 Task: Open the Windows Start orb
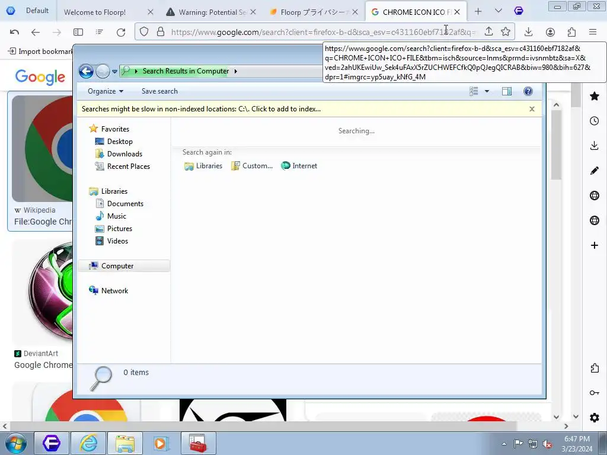[x=16, y=443]
